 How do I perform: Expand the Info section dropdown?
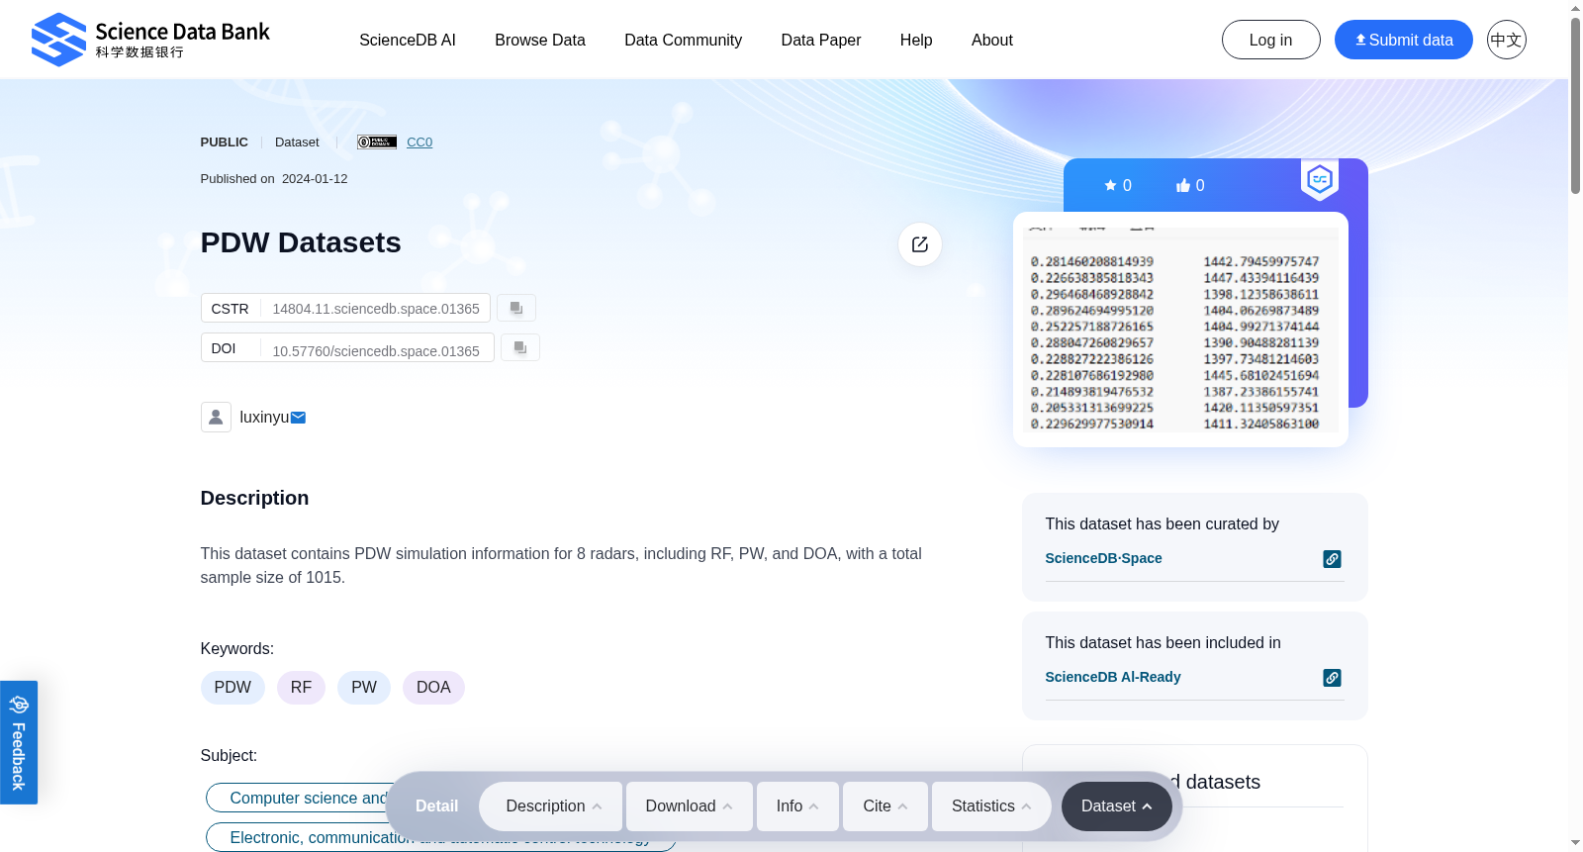[x=797, y=806]
